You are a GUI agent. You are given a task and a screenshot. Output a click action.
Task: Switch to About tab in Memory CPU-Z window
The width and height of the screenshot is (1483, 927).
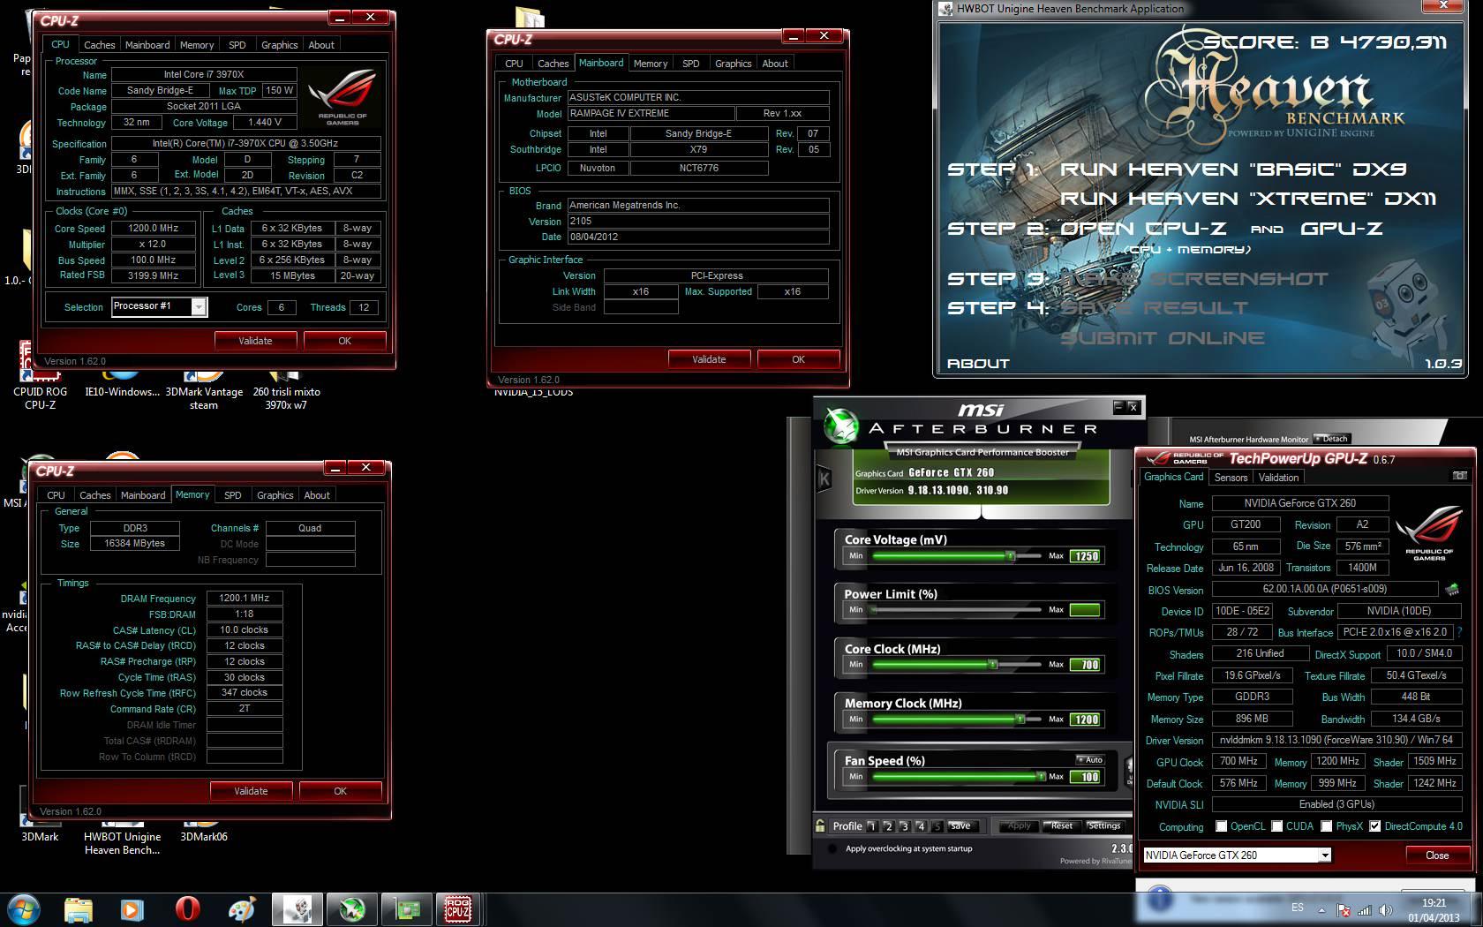317,495
